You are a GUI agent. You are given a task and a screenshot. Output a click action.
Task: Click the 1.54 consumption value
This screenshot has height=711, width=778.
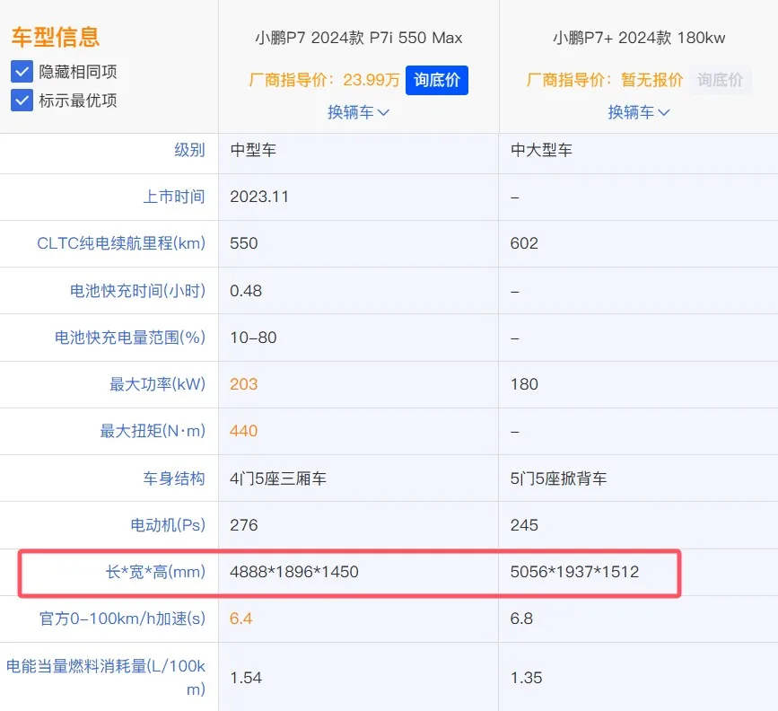246,678
